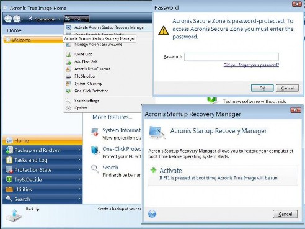Open Options... from Tools menu
This screenshot has height=229, width=305.
(82, 108)
